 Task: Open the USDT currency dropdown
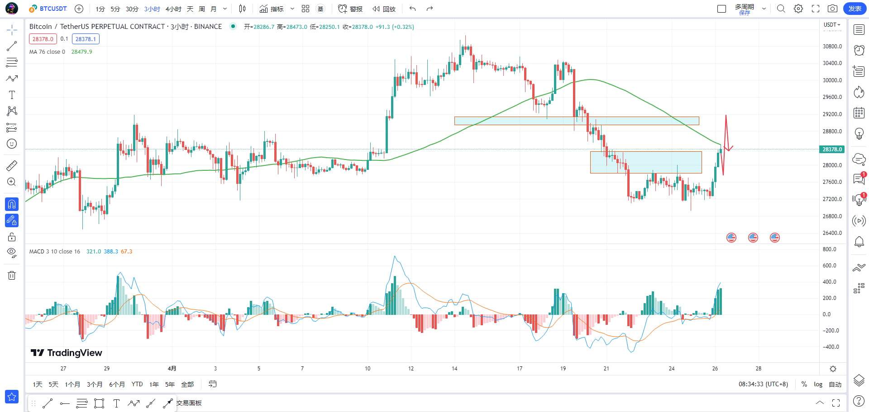point(832,25)
